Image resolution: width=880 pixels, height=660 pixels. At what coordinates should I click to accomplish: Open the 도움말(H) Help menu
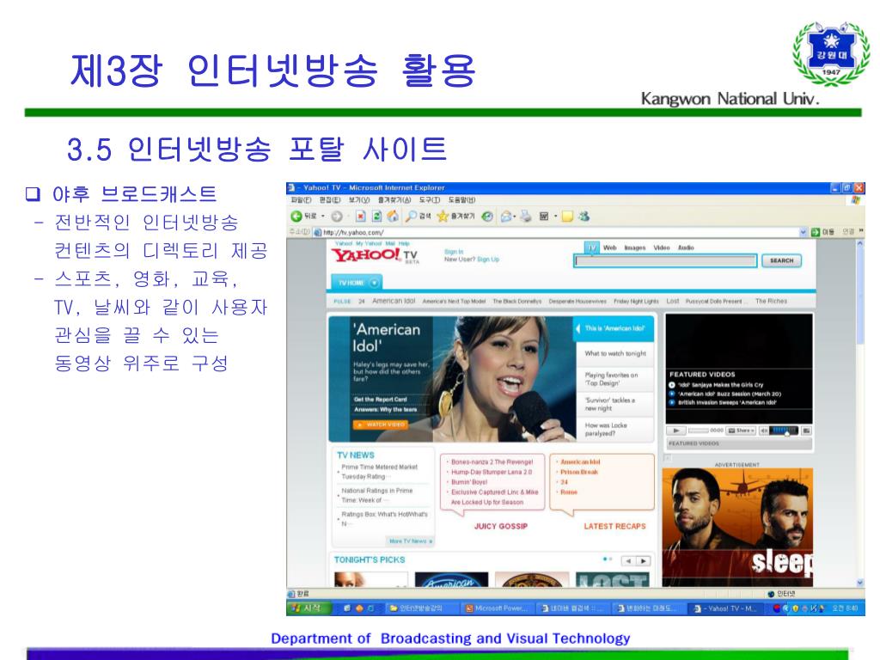click(x=461, y=199)
